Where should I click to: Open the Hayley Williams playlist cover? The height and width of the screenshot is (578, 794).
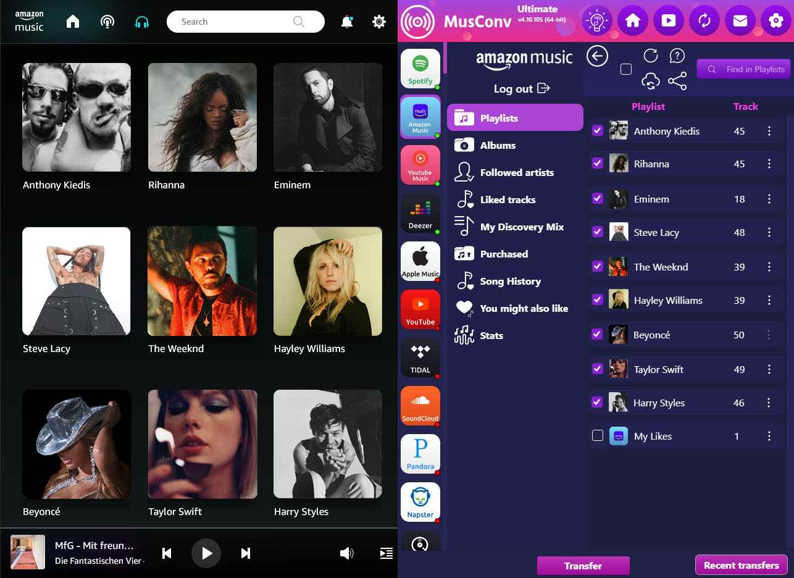pos(328,281)
